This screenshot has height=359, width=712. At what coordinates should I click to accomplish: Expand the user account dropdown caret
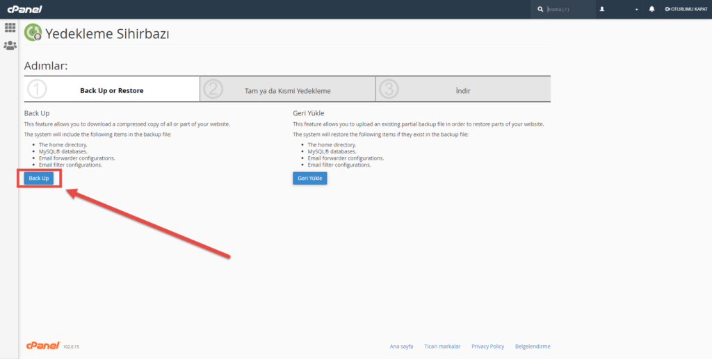click(636, 10)
